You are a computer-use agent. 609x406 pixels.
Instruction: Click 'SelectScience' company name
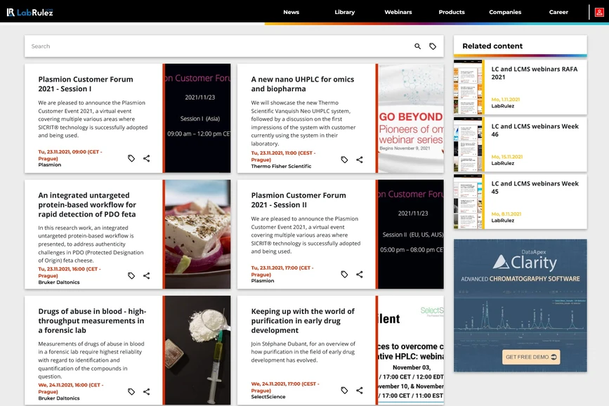268,397
